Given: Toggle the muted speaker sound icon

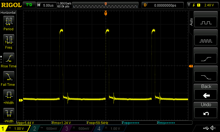Looking at the screenshot, I should point(213,128).
